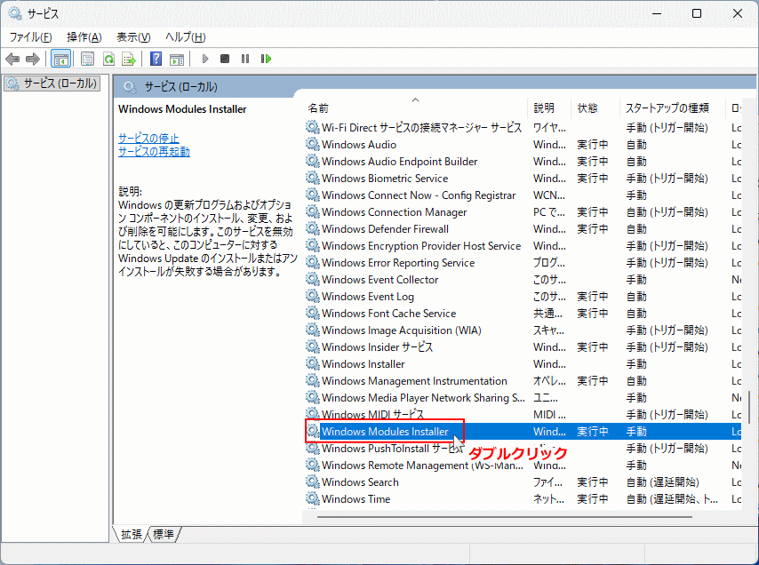
Task: Click gear icon of Windows Defender Firewall
Action: [x=313, y=228]
